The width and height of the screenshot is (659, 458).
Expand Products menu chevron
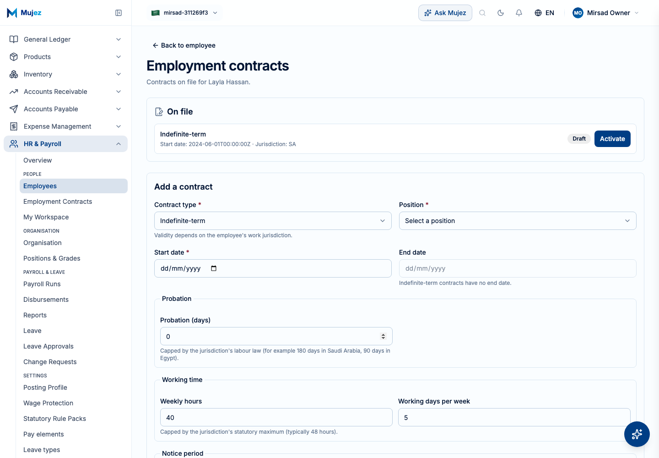pos(119,57)
